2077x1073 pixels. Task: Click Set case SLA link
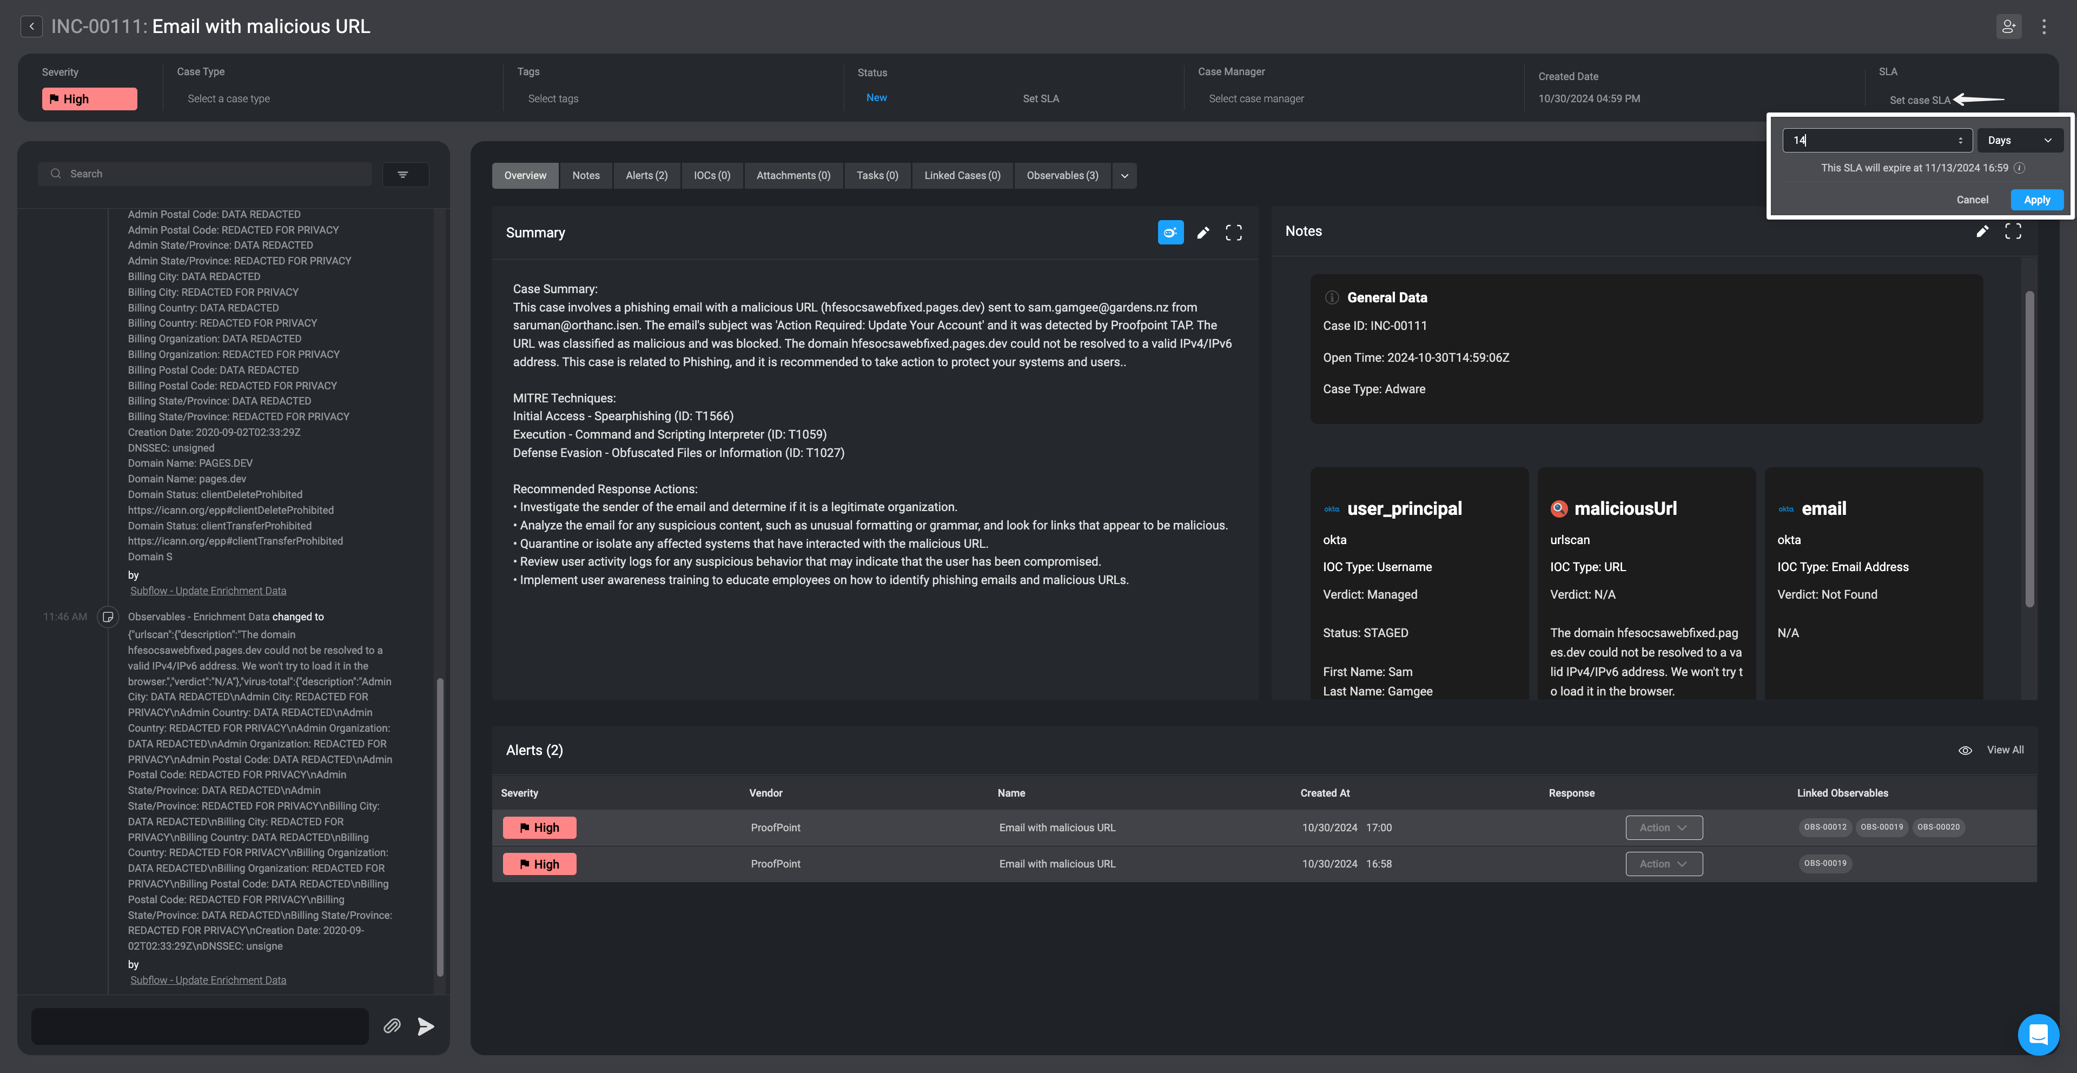[1920, 101]
